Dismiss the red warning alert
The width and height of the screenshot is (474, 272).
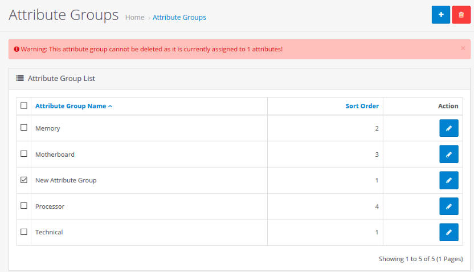tap(463, 48)
